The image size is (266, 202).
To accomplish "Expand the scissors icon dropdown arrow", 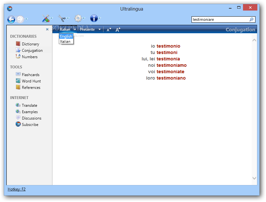I will [x=68, y=18].
